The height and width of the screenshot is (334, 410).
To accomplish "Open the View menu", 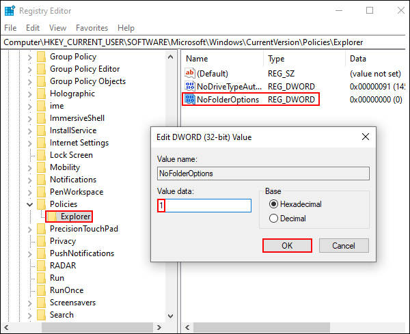I will [57, 28].
